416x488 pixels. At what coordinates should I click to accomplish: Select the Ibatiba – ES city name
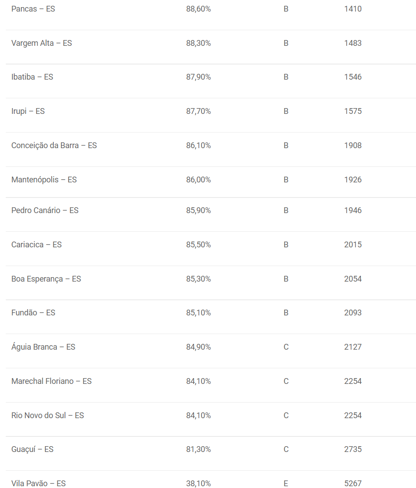tap(32, 77)
